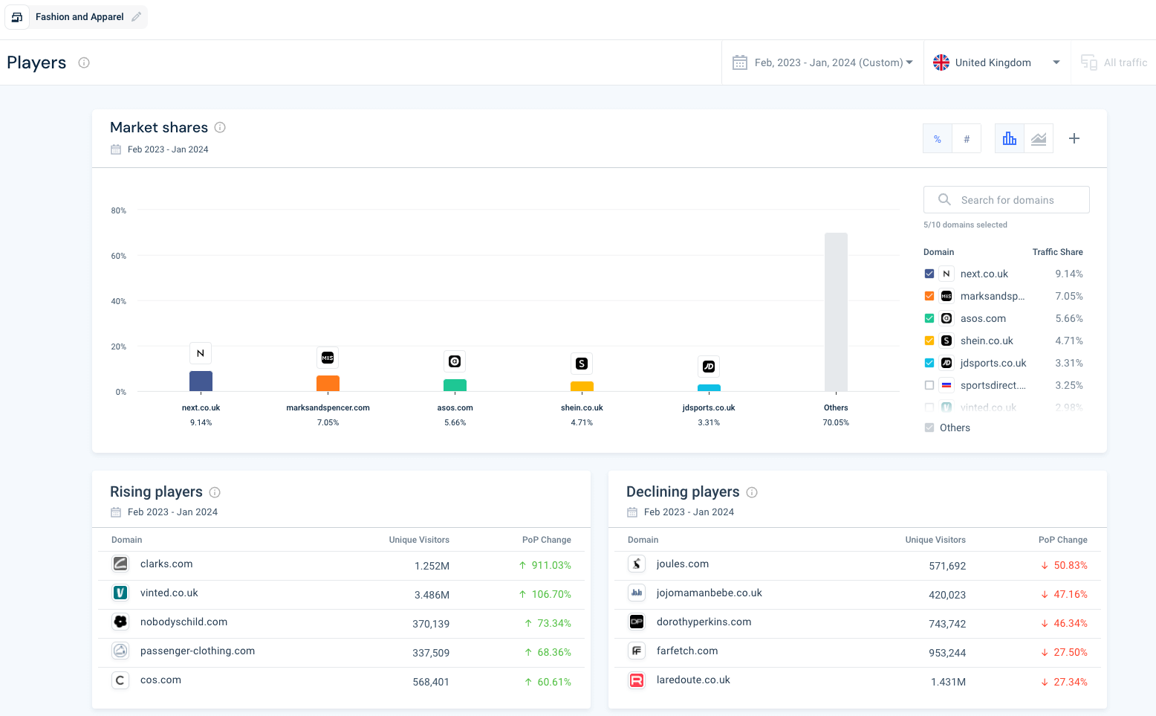Screen dimensions: 1156x716
Task: Click the pencil edit icon beside Fashion and Apparel
Action: (136, 17)
